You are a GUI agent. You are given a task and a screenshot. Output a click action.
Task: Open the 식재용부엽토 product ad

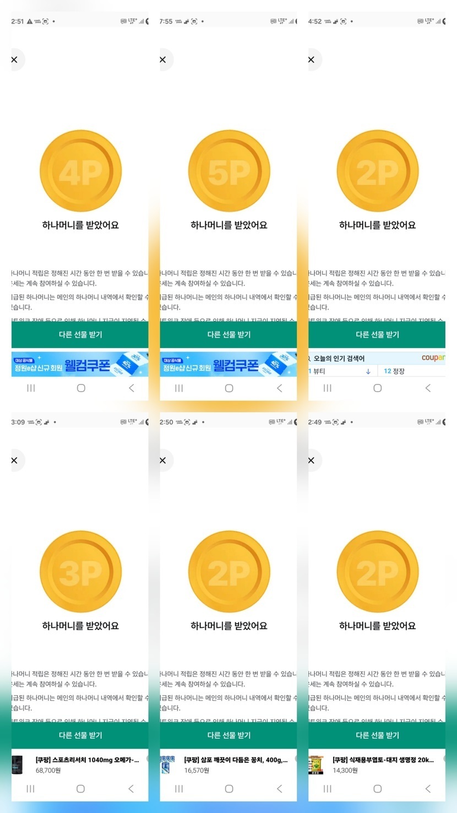tap(383, 765)
